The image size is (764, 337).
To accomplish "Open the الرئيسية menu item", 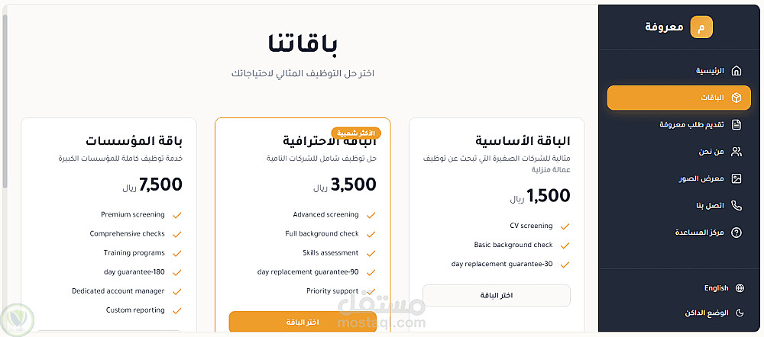I will pyautogui.click(x=710, y=71).
